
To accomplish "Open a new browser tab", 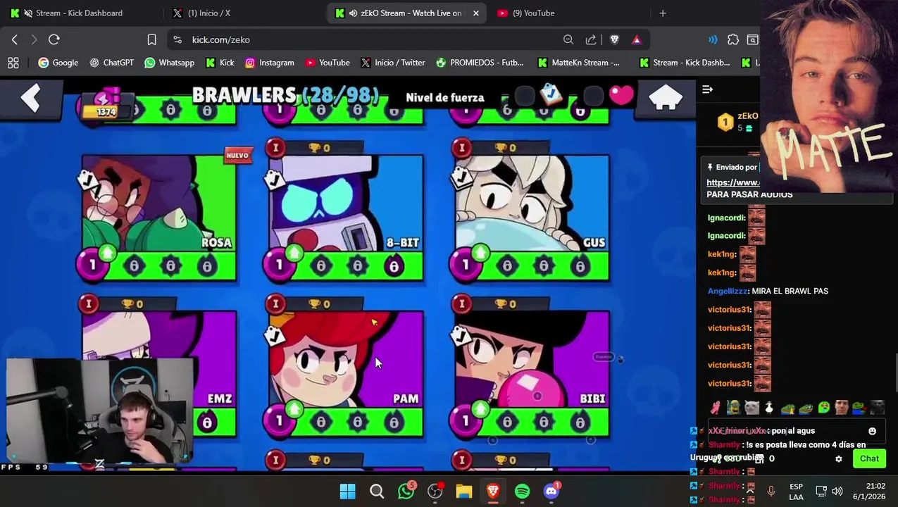I will [x=662, y=13].
